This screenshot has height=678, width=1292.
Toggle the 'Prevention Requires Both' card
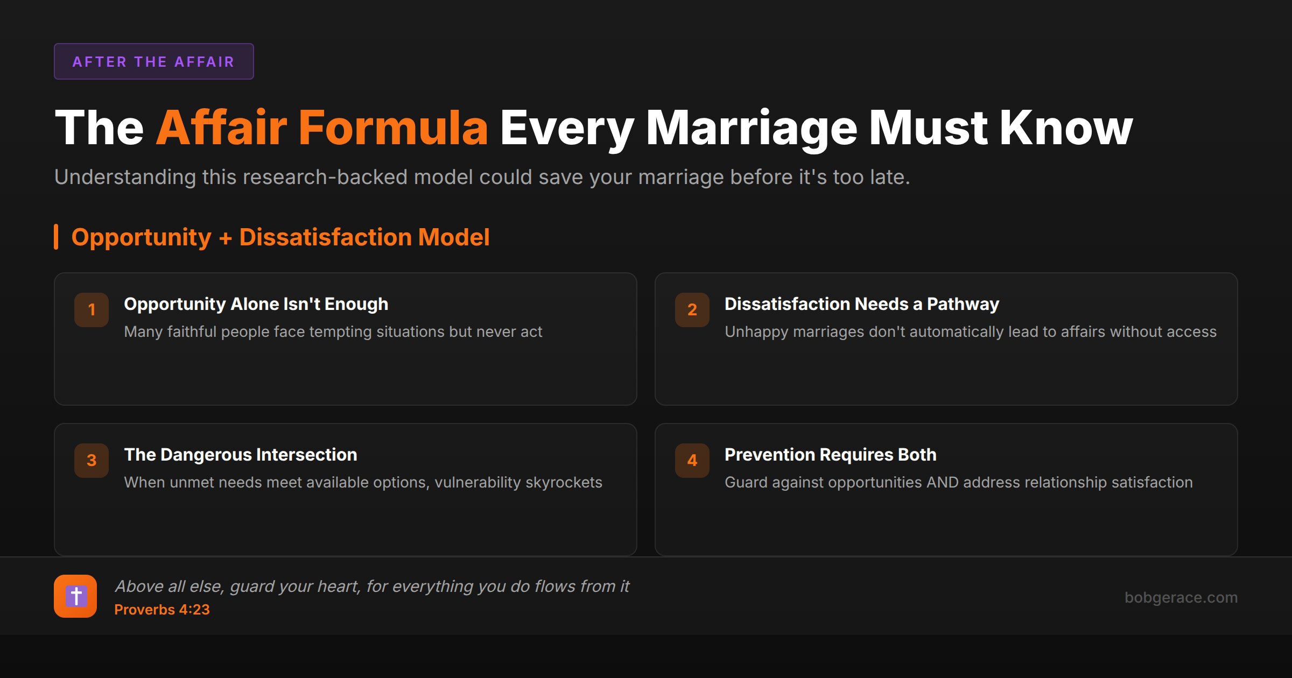[x=946, y=489]
